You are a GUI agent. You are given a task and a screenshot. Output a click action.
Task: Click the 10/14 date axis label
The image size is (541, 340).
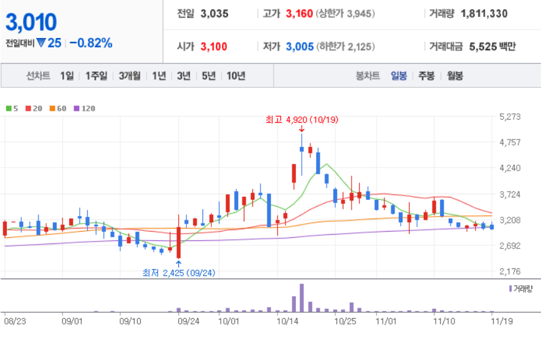tap(287, 321)
